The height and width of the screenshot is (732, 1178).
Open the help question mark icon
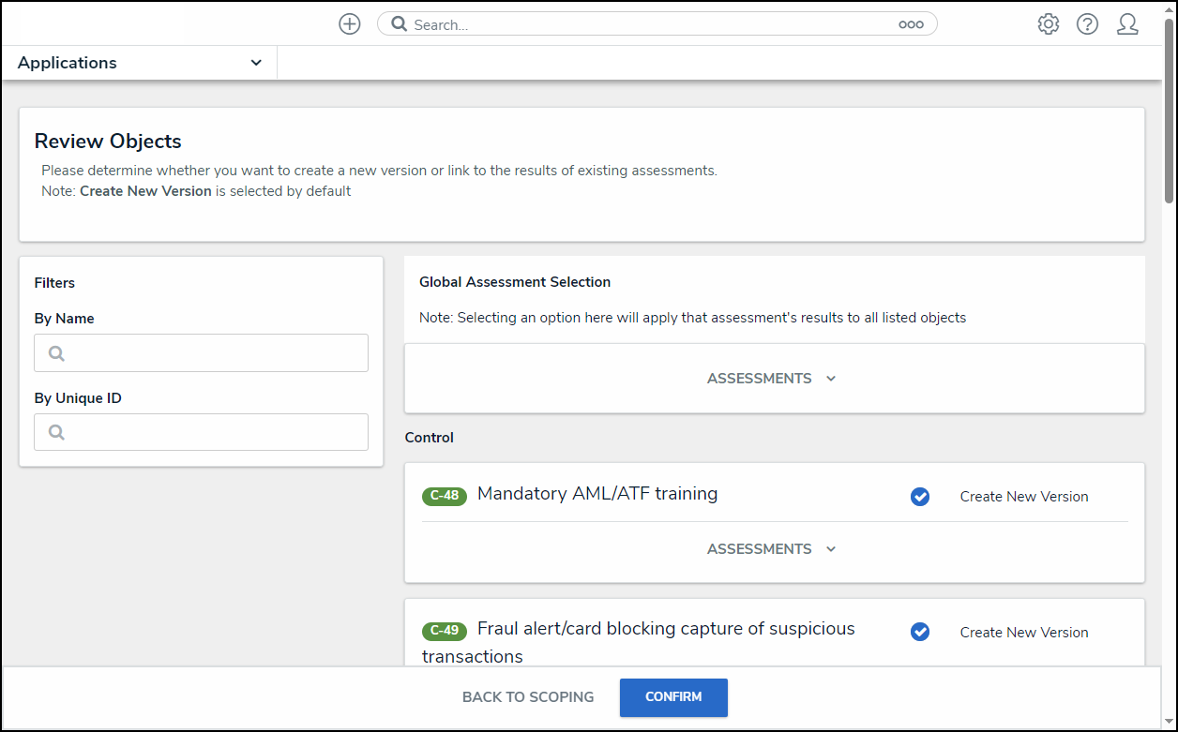point(1087,24)
